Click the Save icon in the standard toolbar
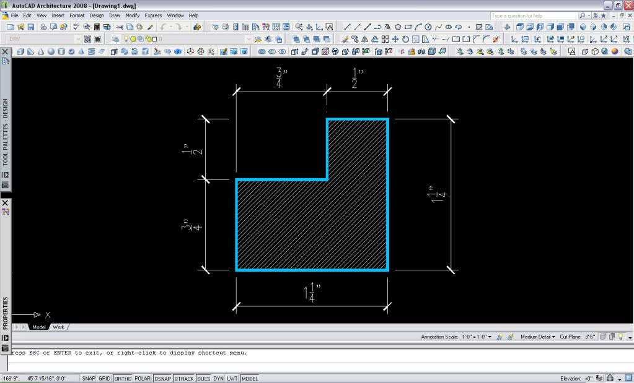Image resolution: width=634 pixels, height=383 pixels. click(30, 27)
